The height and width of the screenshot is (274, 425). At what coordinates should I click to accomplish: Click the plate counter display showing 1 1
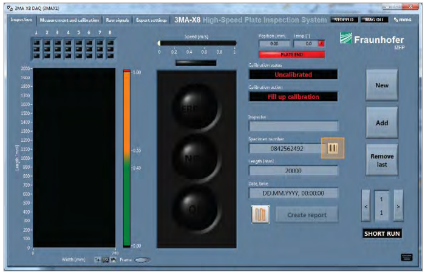tap(382, 206)
